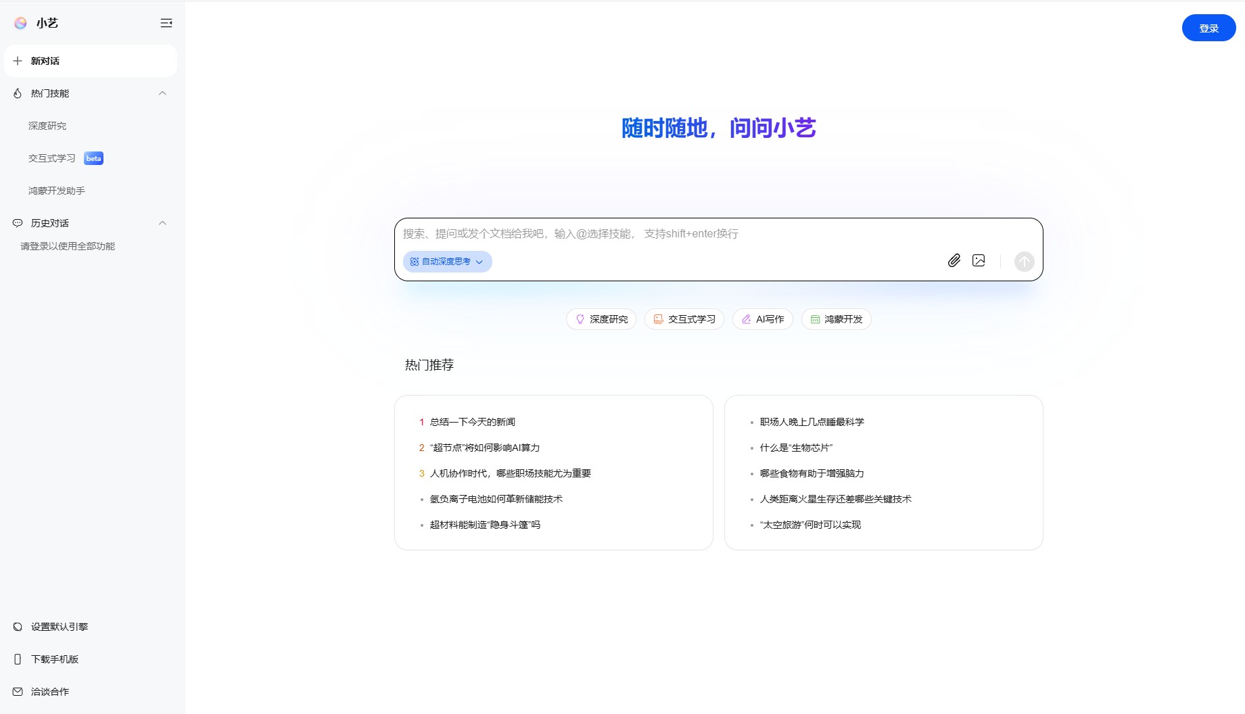The height and width of the screenshot is (714, 1245).
Task: Switch to 交互式学习 in the sidebar
Action: pyautogui.click(x=51, y=158)
